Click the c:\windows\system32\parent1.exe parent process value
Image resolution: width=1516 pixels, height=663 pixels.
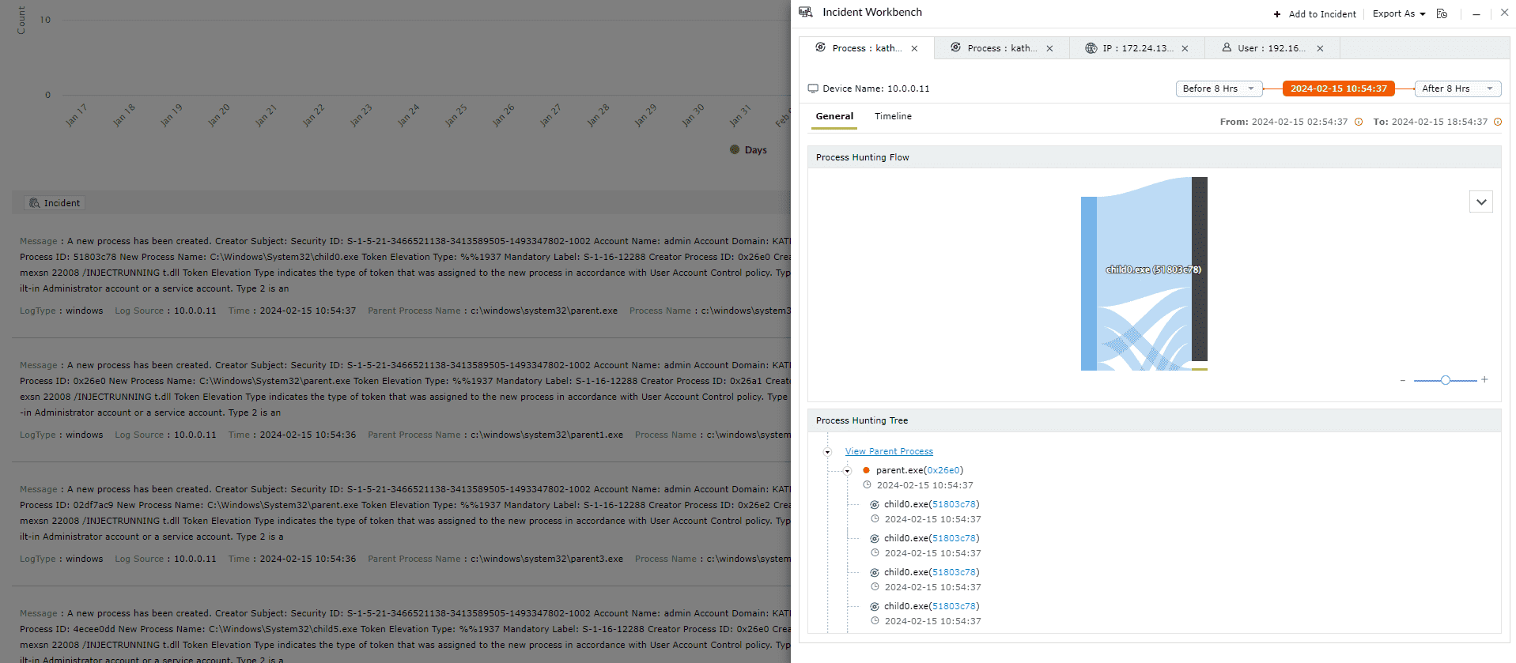pos(546,435)
